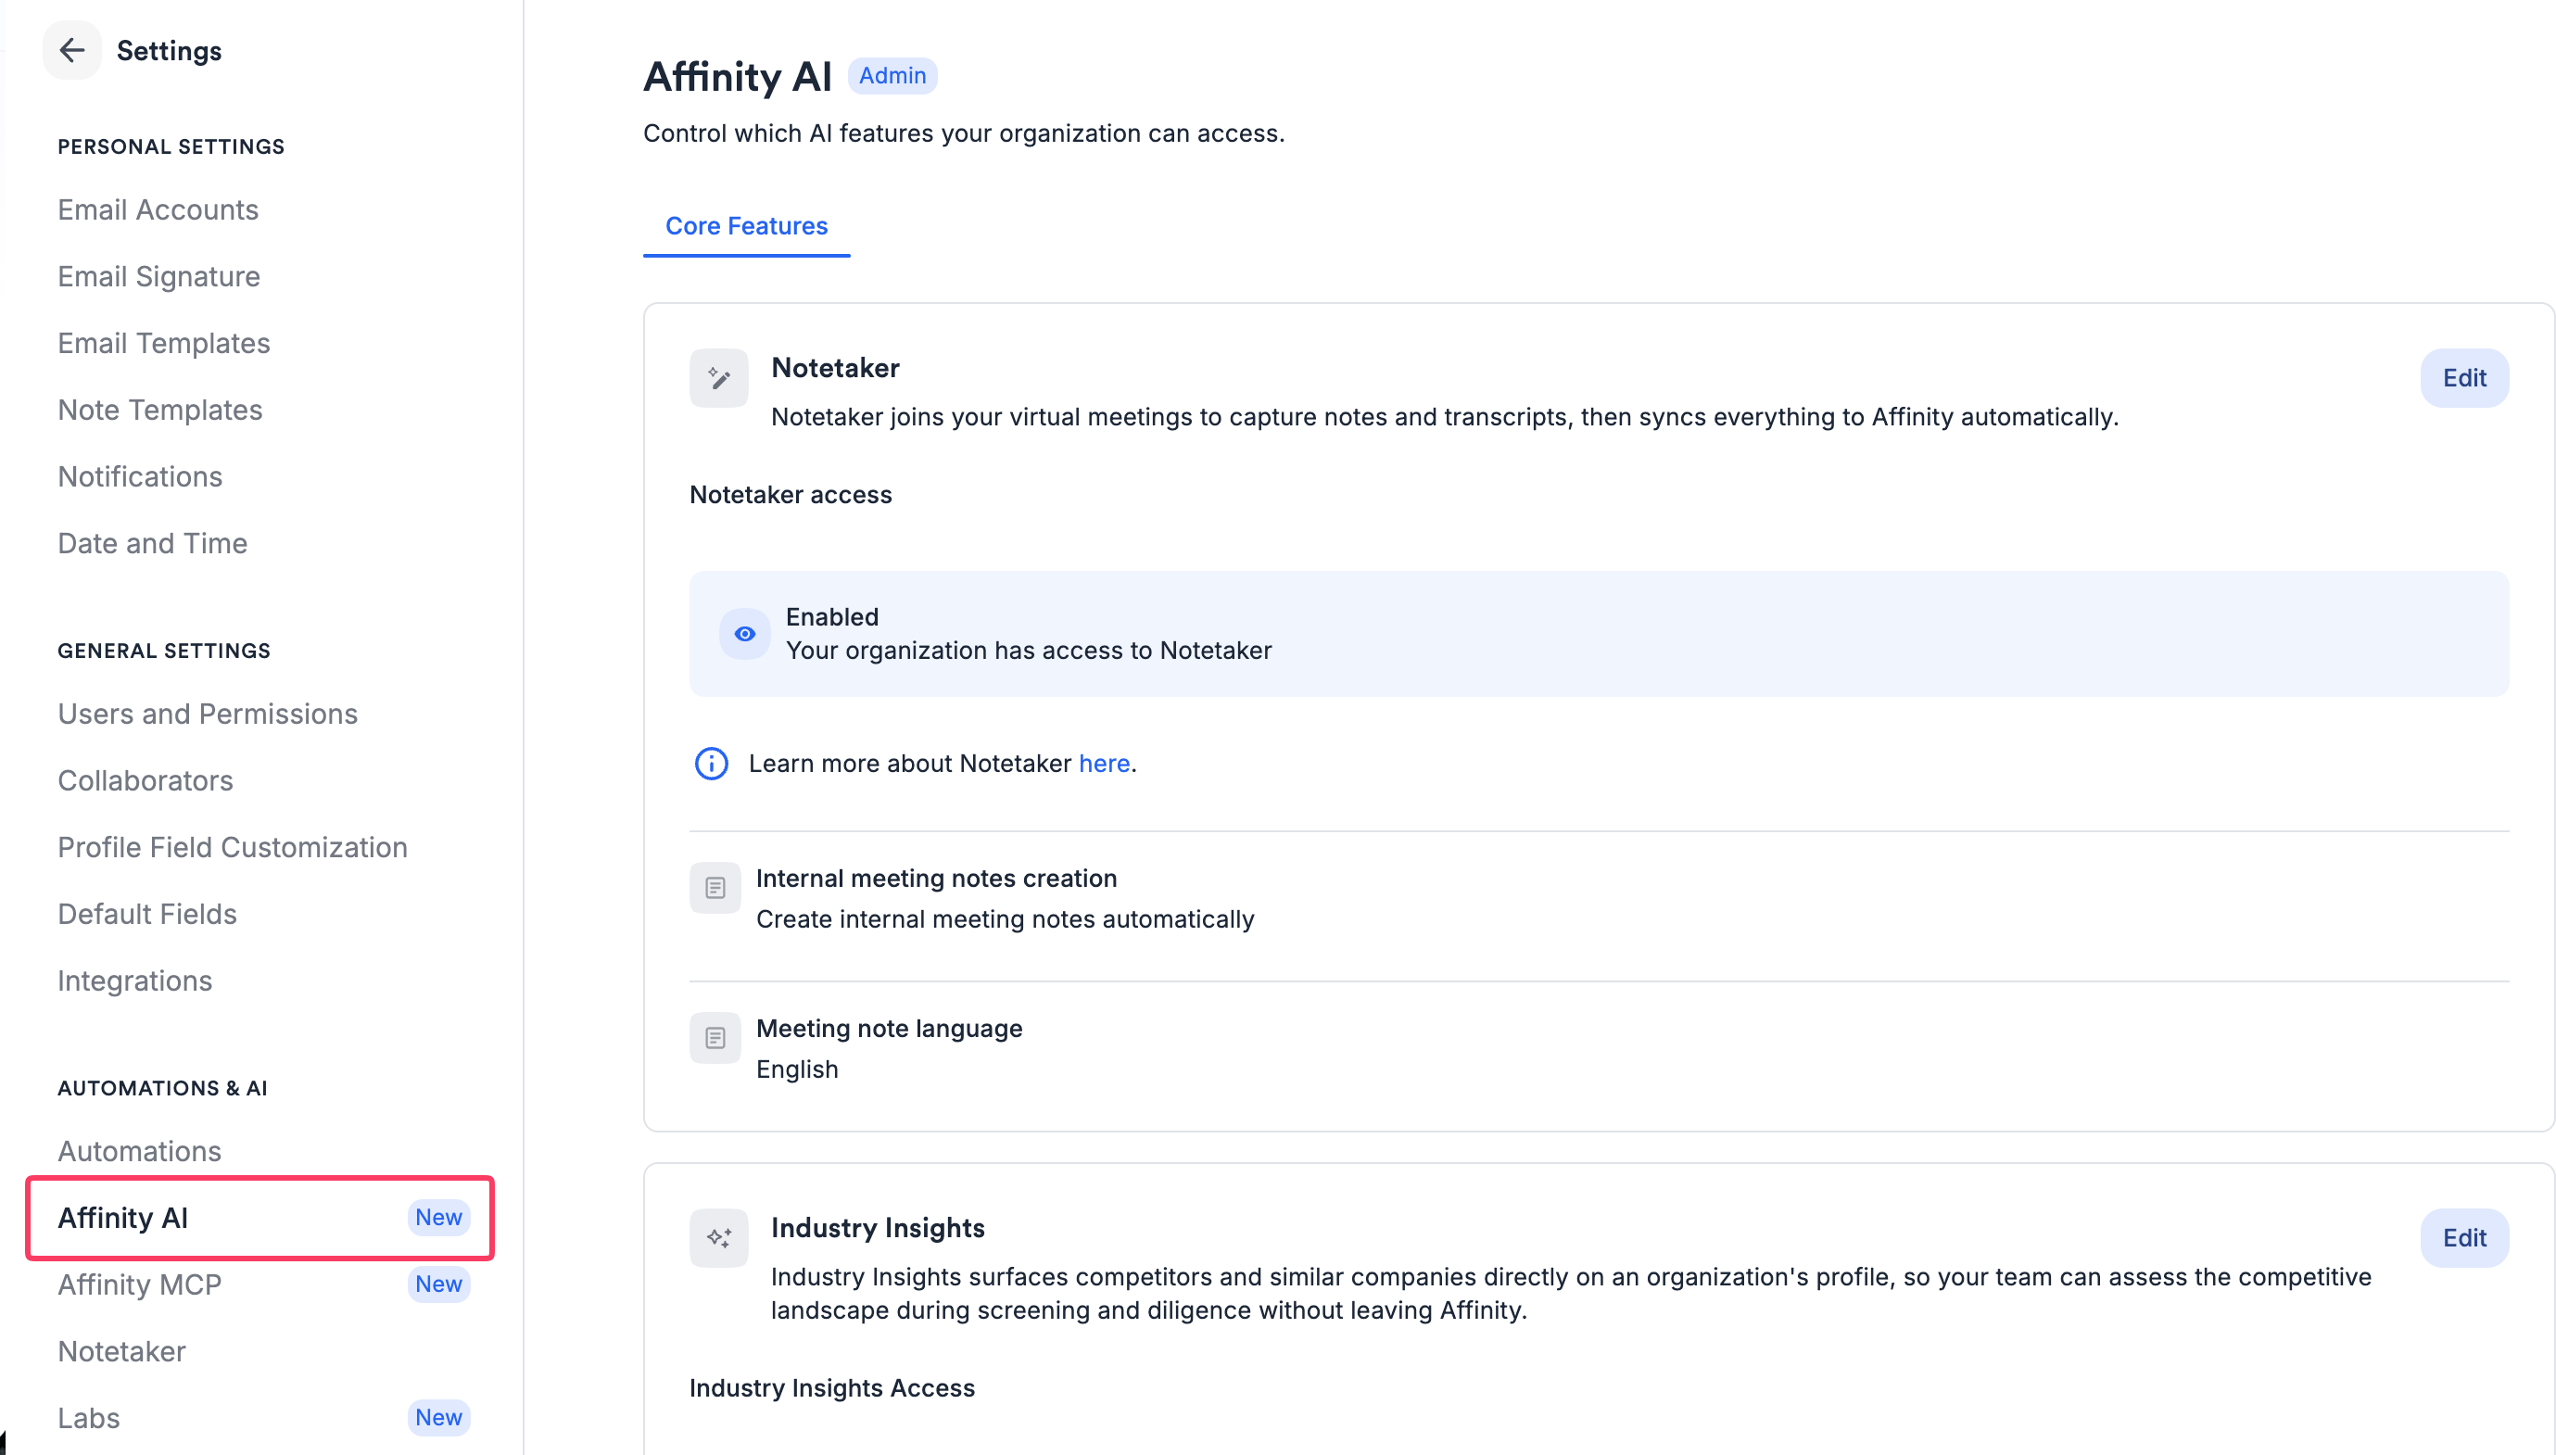Click the eye icon beside Enabled
This screenshot has height=1455, width=2556.
tap(744, 634)
